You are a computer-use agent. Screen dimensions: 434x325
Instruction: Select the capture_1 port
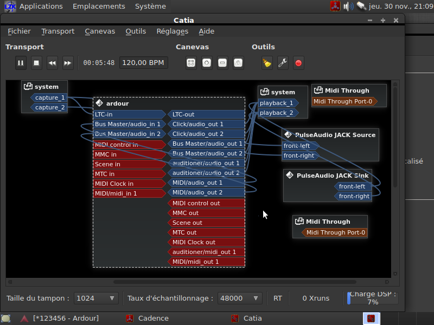(49, 97)
